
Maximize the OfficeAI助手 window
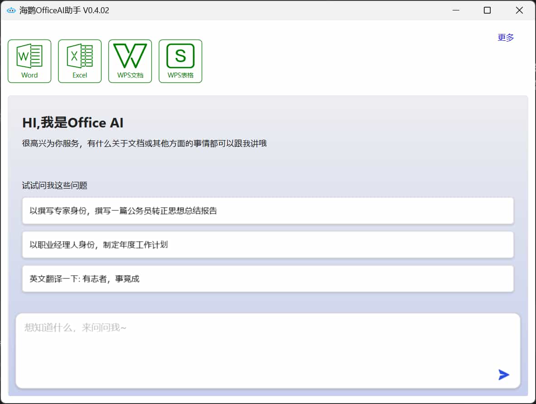click(x=487, y=10)
